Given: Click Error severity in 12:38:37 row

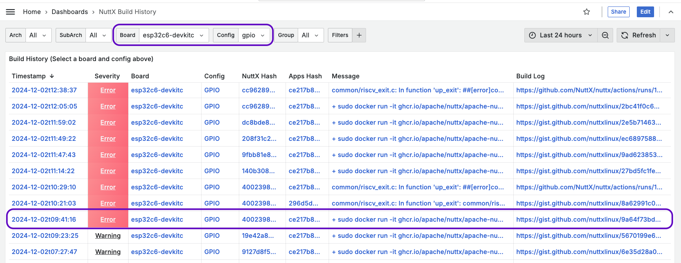Looking at the screenshot, I should pyautogui.click(x=108, y=90).
